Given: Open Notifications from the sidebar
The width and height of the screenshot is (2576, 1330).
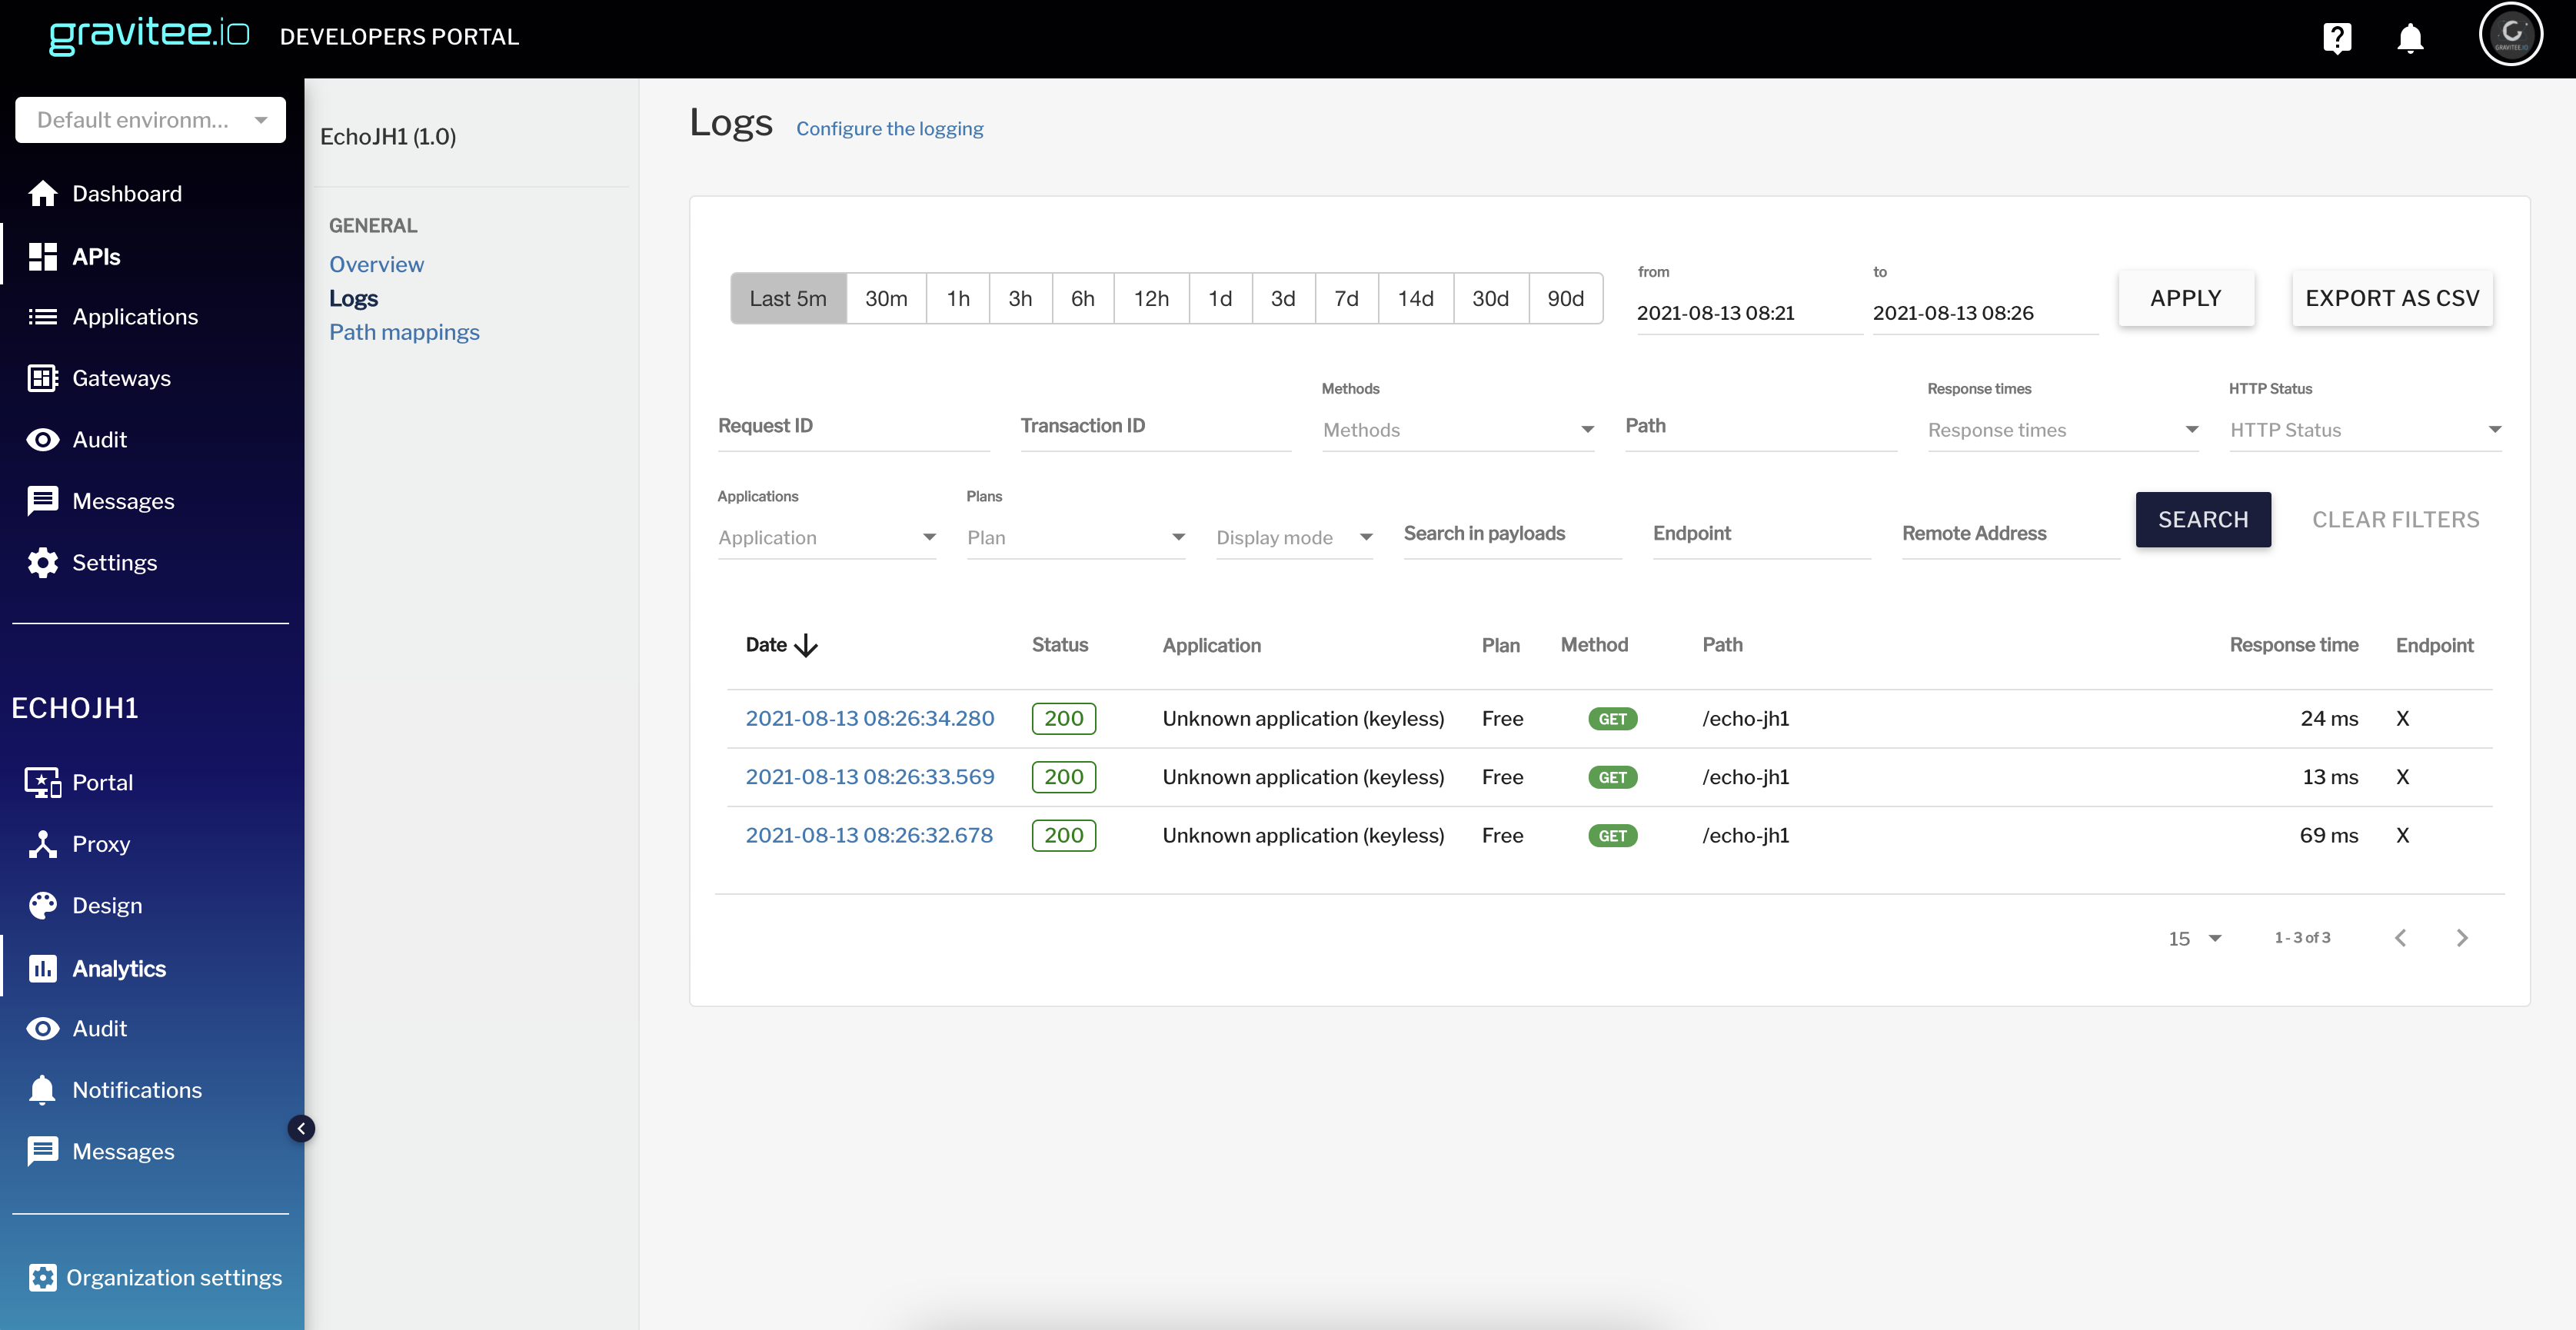Looking at the screenshot, I should pyautogui.click(x=137, y=1090).
